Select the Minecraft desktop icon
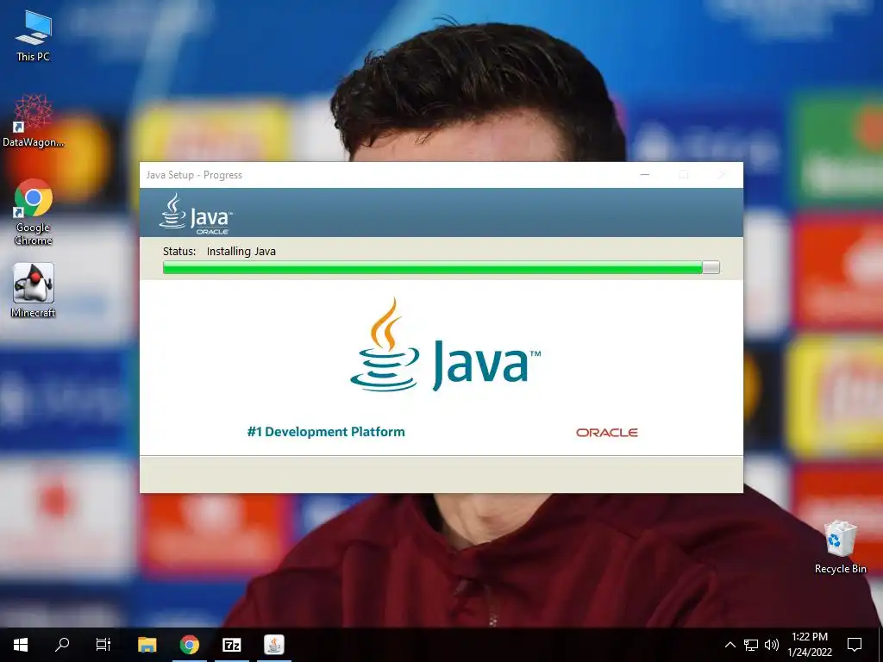This screenshot has width=883, height=662. pos(34,290)
